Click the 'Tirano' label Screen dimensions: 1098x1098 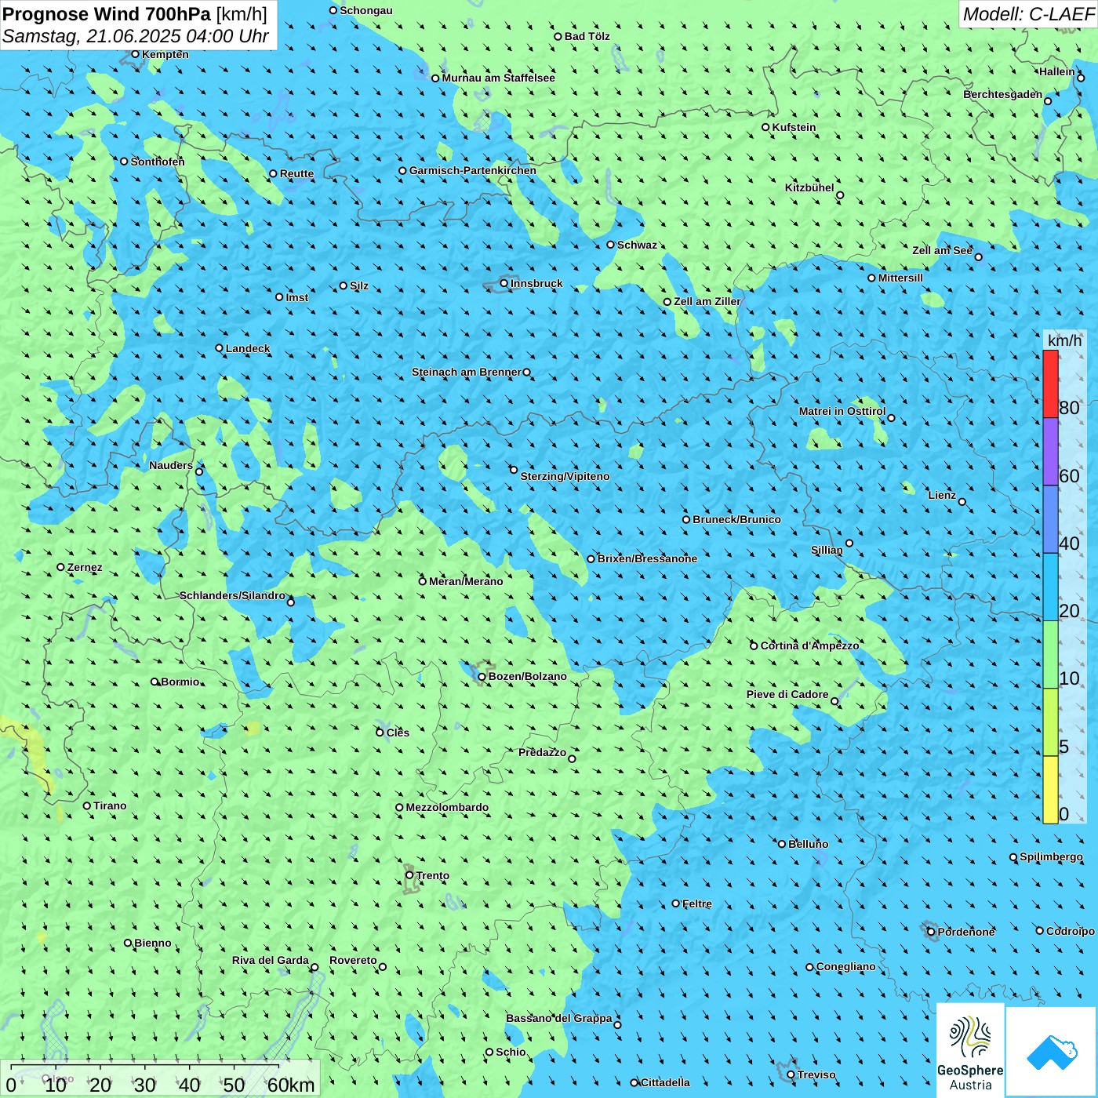tap(110, 805)
